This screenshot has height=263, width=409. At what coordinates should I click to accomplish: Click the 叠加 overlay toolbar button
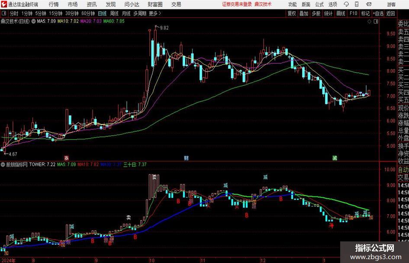point(304,13)
